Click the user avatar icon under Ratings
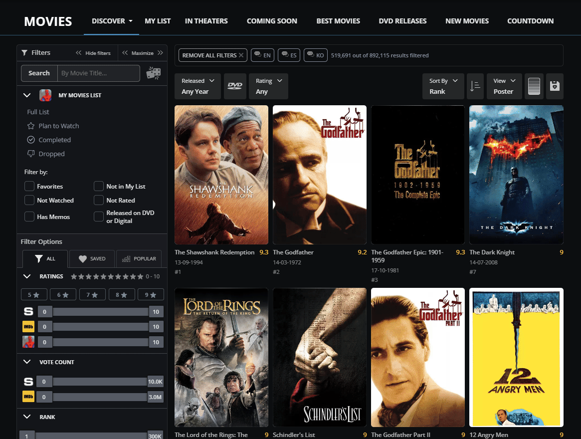This screenshot has width=581, height=439. (x=28, y=342)
